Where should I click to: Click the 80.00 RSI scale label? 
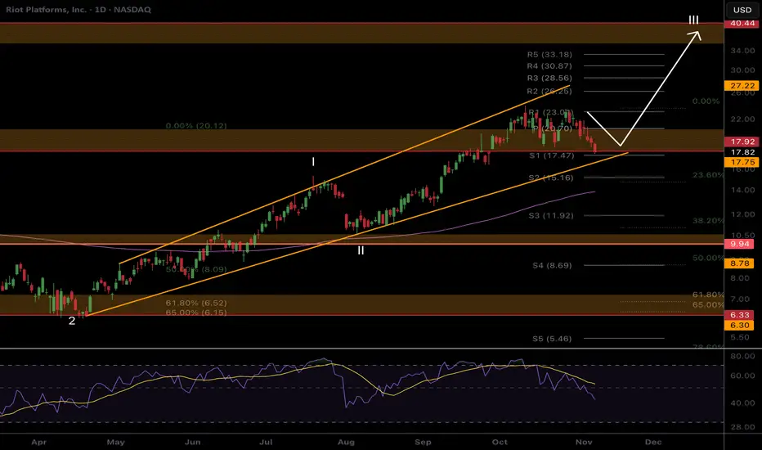tap(742, 358)
